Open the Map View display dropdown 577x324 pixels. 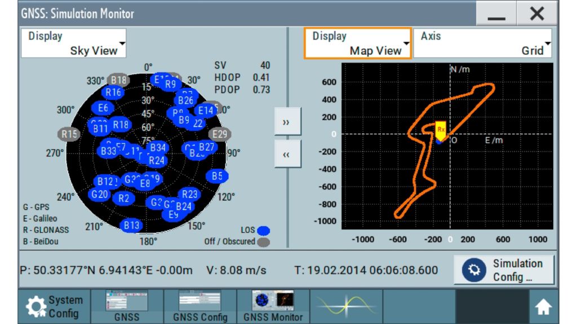(x=358, y=43)
